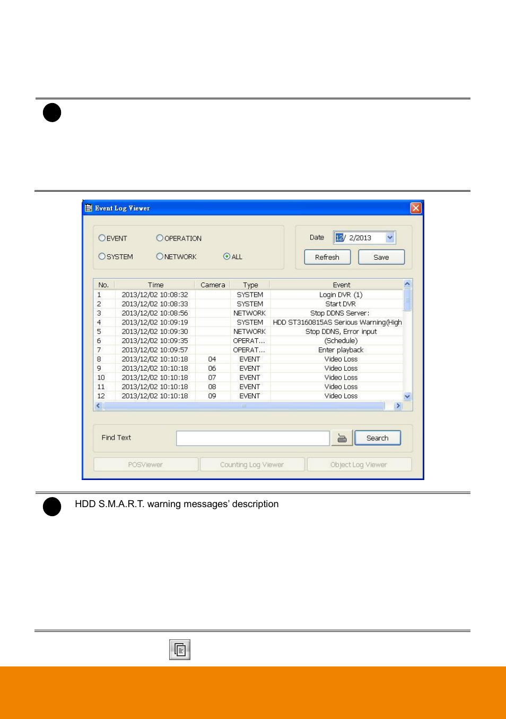Select the Video Loss row for camera 09
This screenshot has width=506, height=719.
point(248,396)
